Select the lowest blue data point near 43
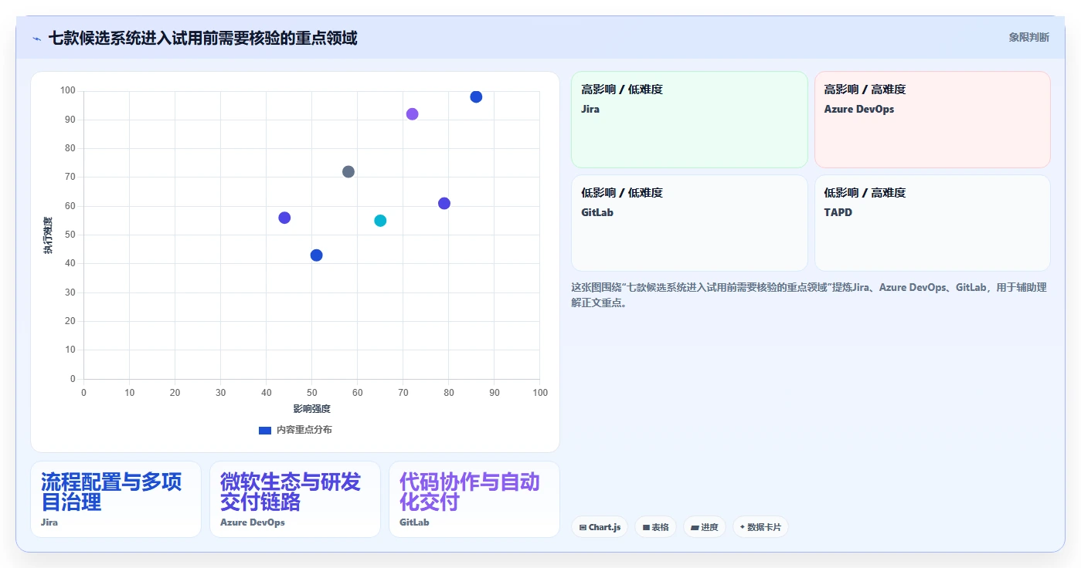The width and height of the screenshot is (1081, 568). point(316,255)
